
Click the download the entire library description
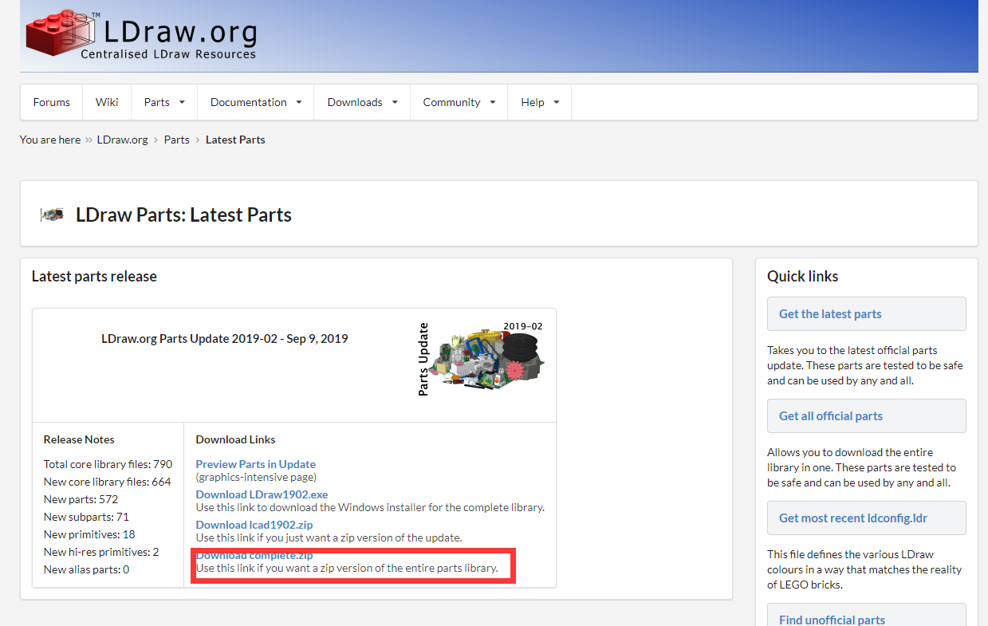pyautogui.click(x=862, y=467)
